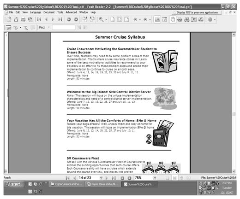Select the Zoom magnifier tool

point(101,19)
